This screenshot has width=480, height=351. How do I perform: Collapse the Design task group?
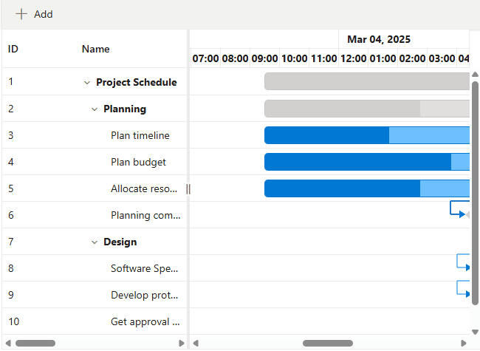95,242
